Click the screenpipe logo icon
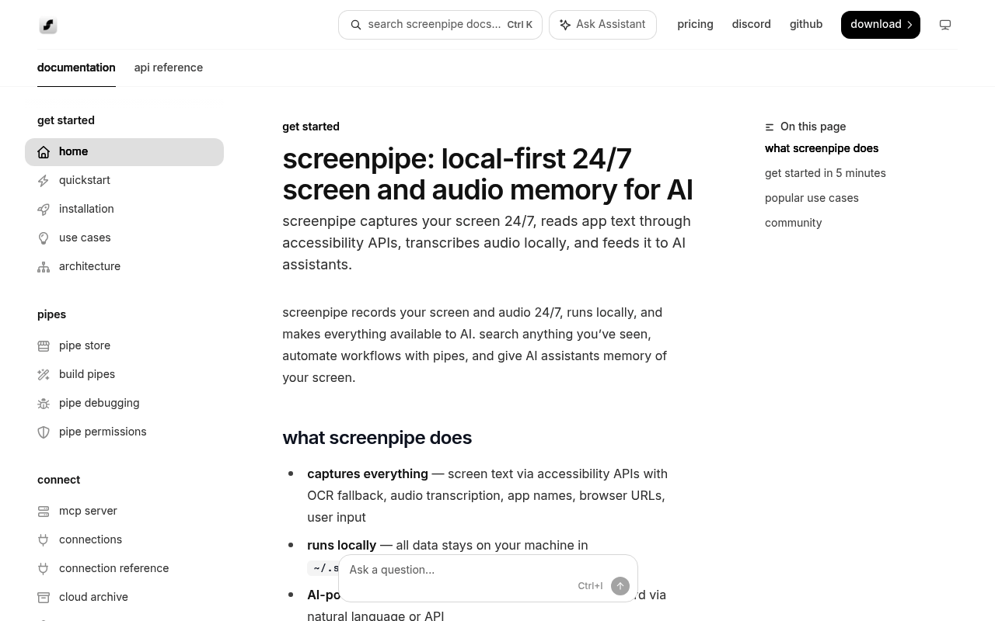Image resolution: width=995 pixels, height=621 pixels. (x=48, y=25)
